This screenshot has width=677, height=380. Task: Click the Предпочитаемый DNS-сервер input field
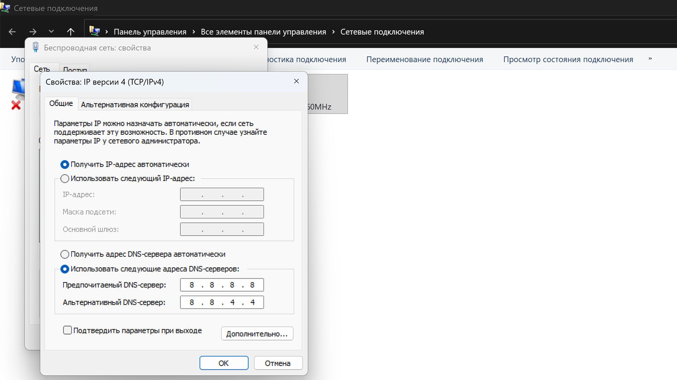222,285
